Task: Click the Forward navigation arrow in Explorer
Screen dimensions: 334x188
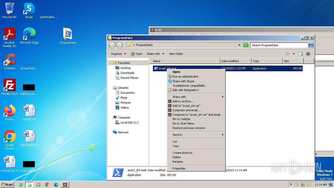Action: (119, 45)
